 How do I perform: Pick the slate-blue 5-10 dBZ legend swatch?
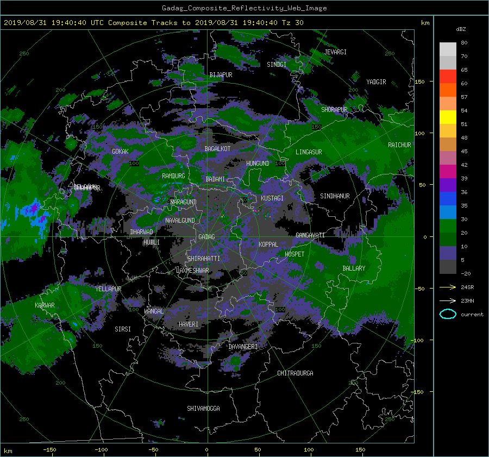click(448, 253)
